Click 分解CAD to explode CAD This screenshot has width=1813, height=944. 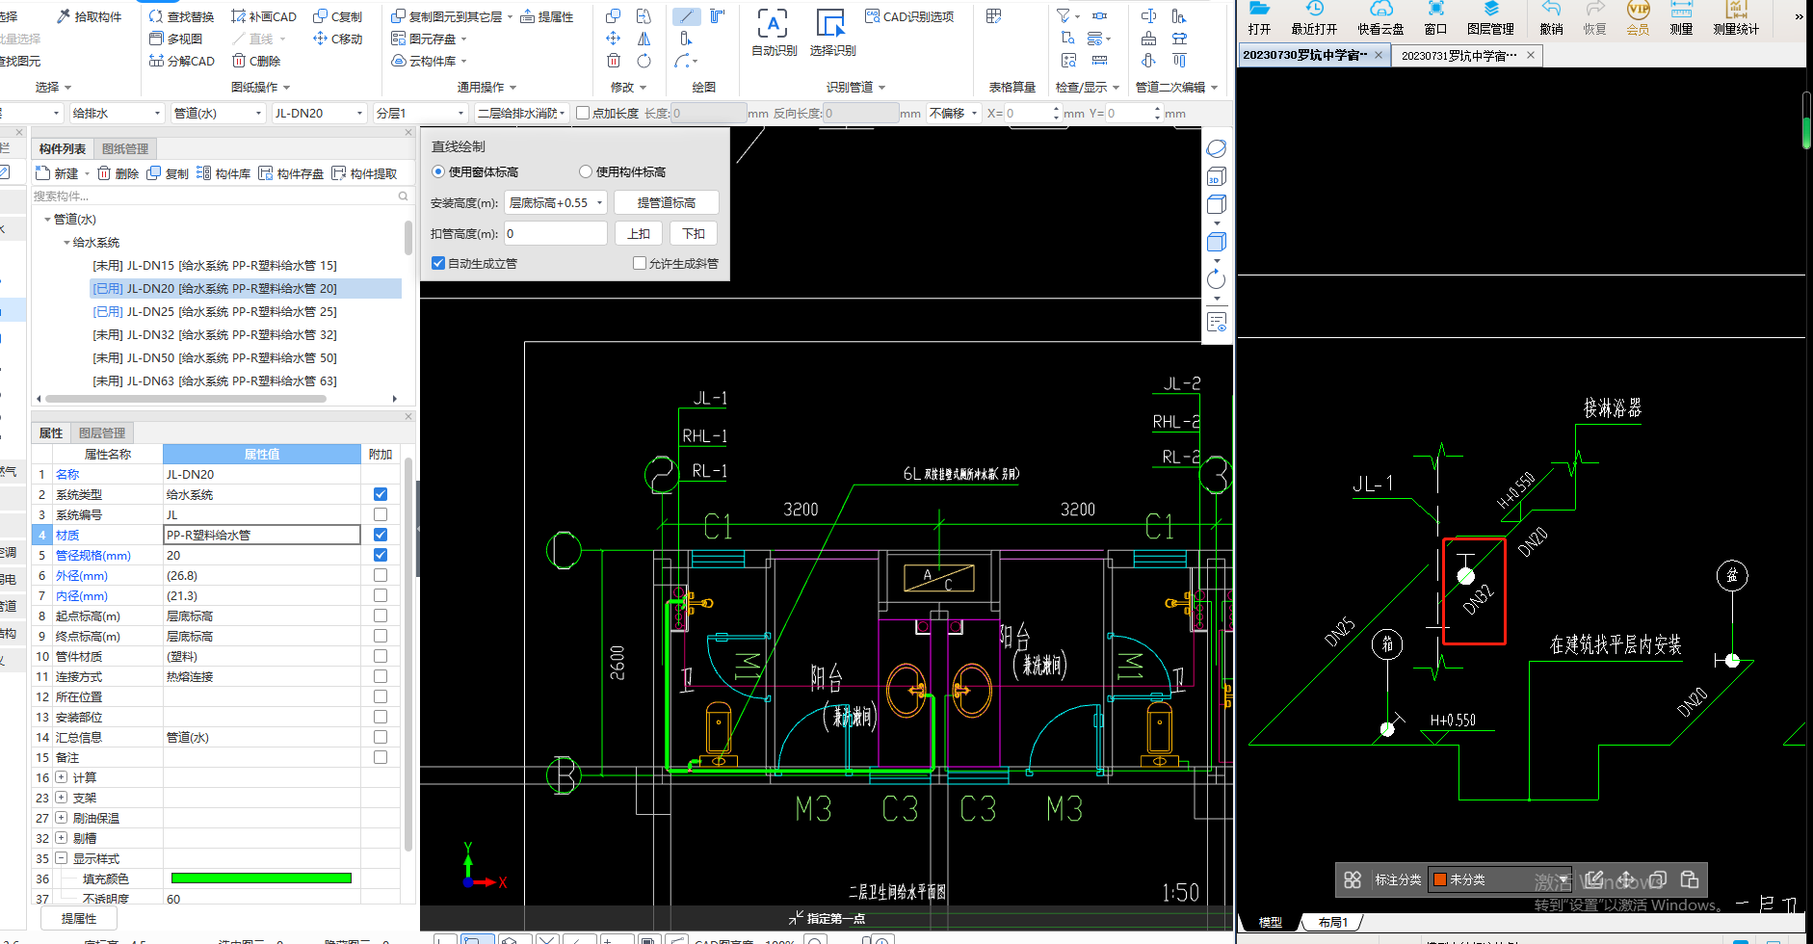182,61
